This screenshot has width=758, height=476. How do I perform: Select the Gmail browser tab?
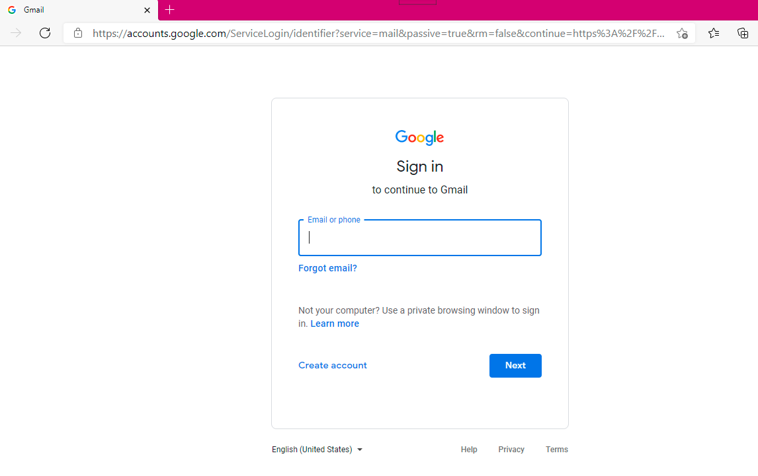pos(73,10)
